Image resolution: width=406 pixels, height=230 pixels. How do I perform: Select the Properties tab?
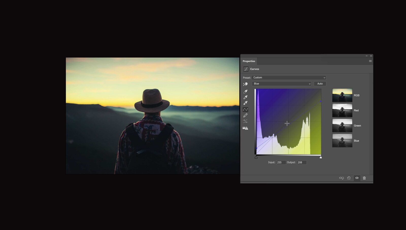(x=249, y=61)
